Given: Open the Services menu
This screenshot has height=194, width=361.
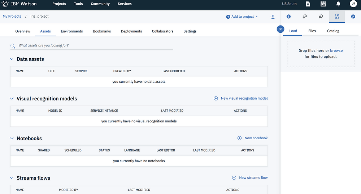Looking at the screenshot, I should coord(125,4).
